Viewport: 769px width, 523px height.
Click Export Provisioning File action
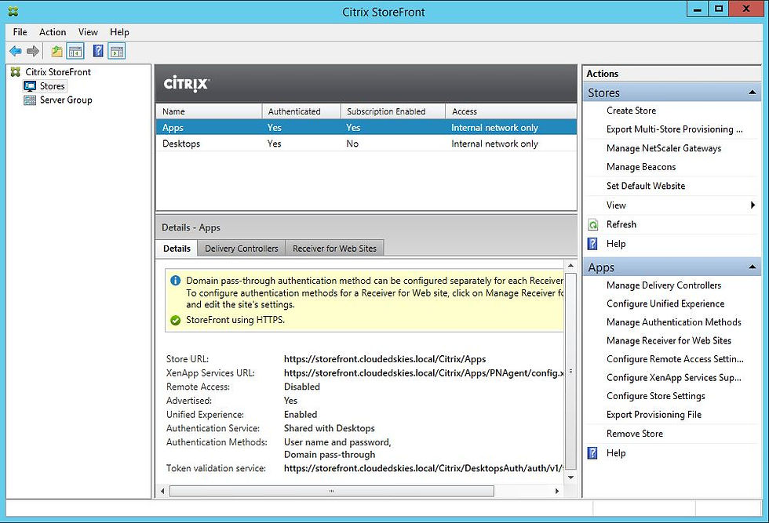[654, 415]
